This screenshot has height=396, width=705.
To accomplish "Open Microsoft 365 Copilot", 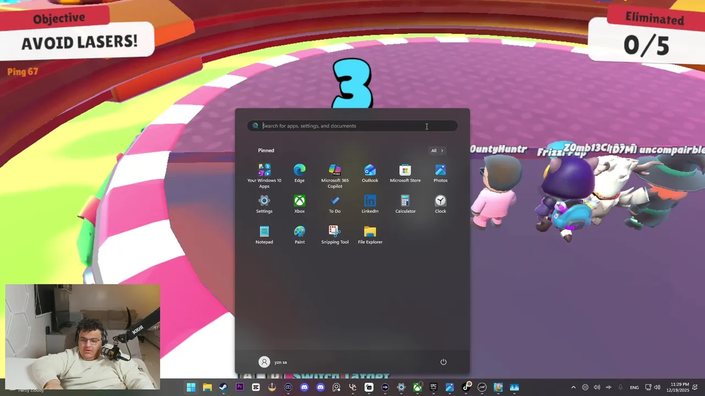I will pos(335,175).
